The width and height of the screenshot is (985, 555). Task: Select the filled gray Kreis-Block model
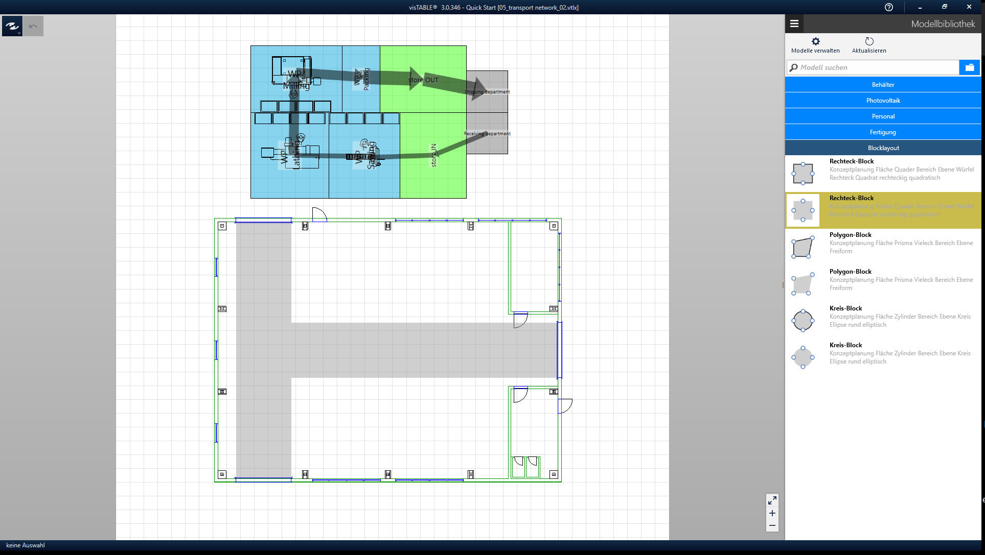point(803,357)
